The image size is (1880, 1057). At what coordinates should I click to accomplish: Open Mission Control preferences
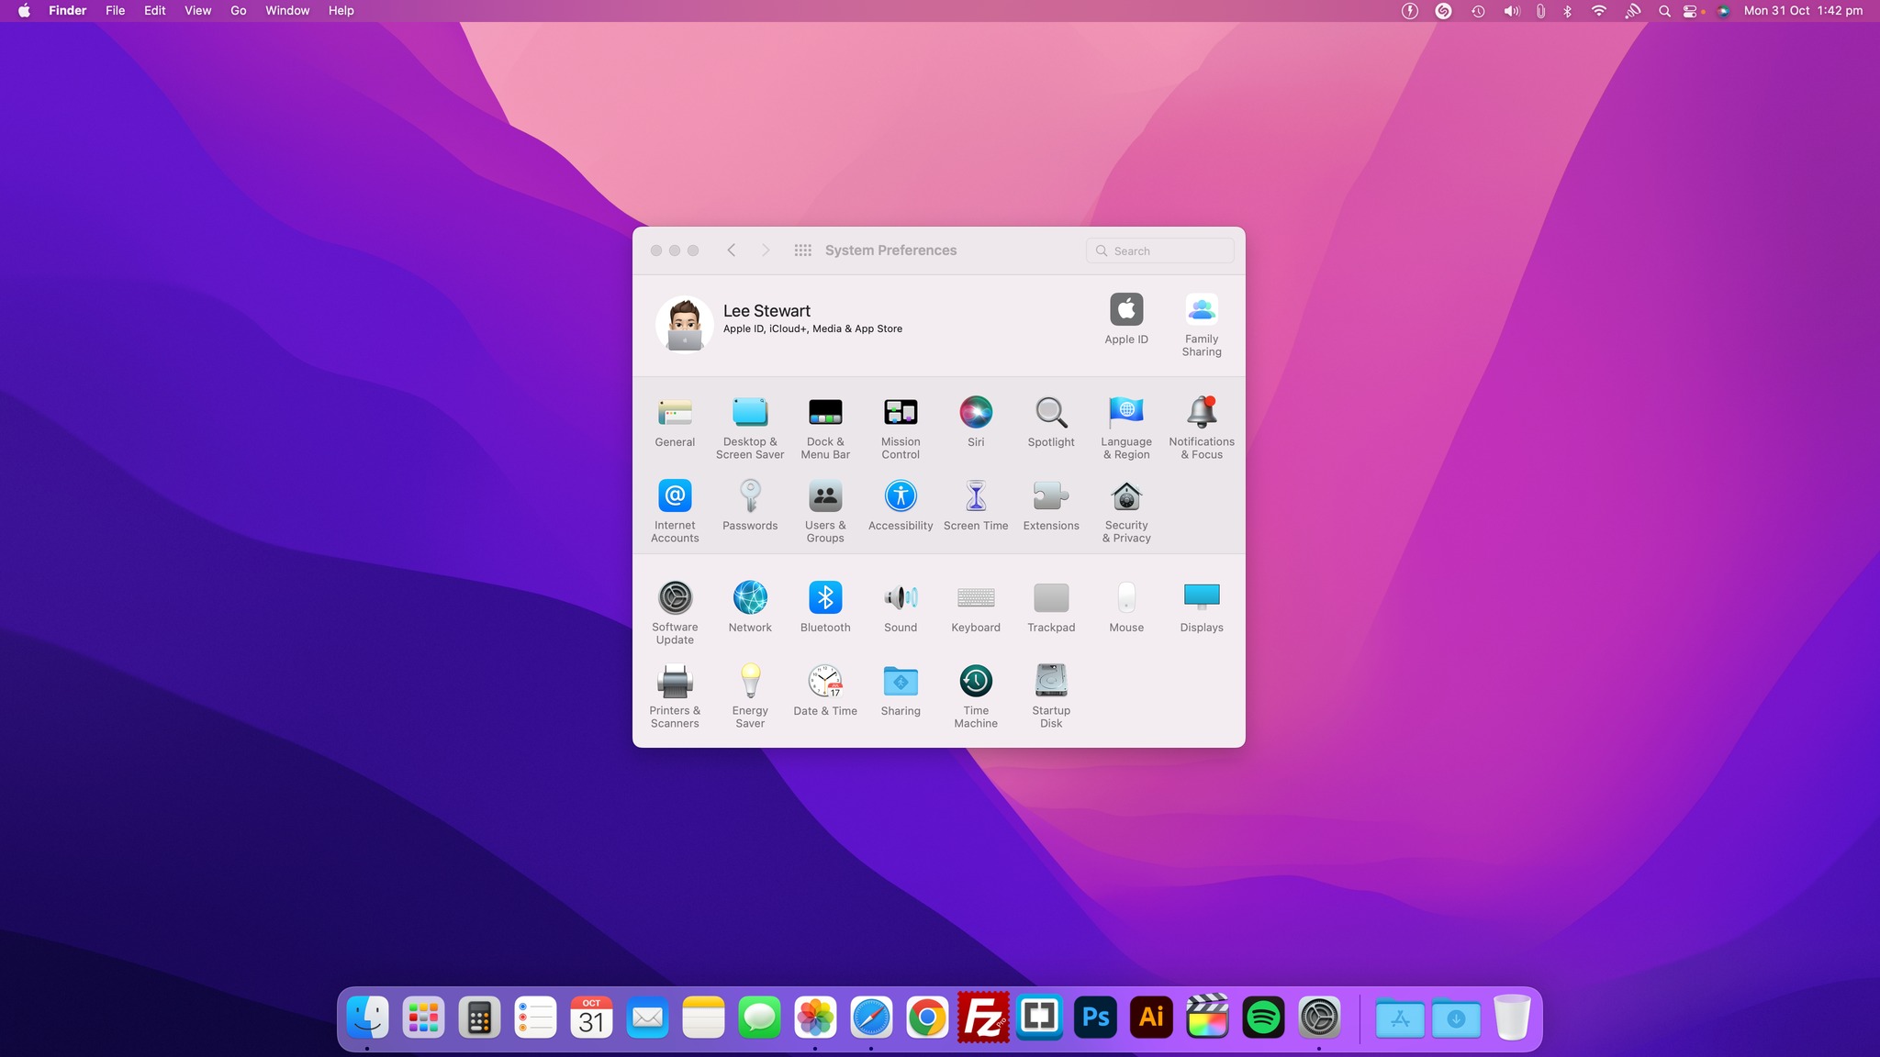click(901, 428)
